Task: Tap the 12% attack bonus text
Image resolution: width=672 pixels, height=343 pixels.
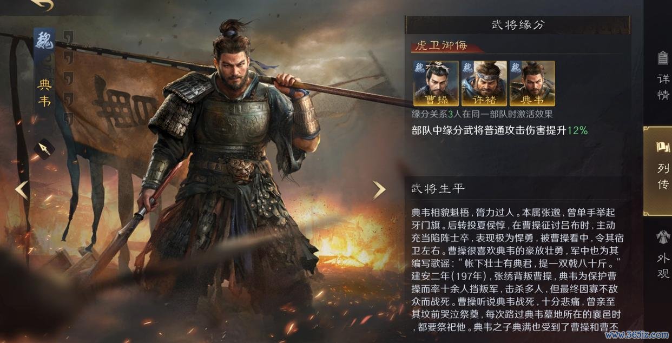Action: point(577,130)
